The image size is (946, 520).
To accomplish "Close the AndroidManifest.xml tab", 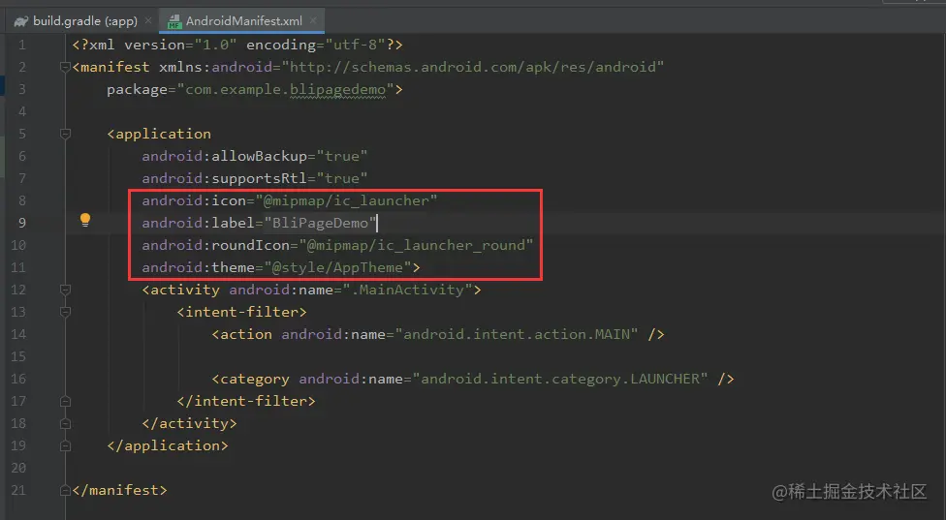I will coord(313,21).
